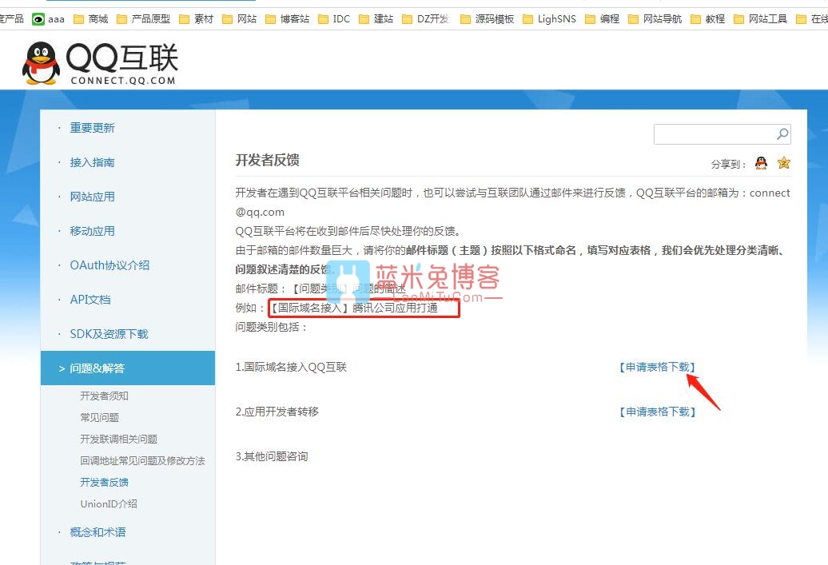Open the 编程 bookmark folder

click(x=602, y=19)
